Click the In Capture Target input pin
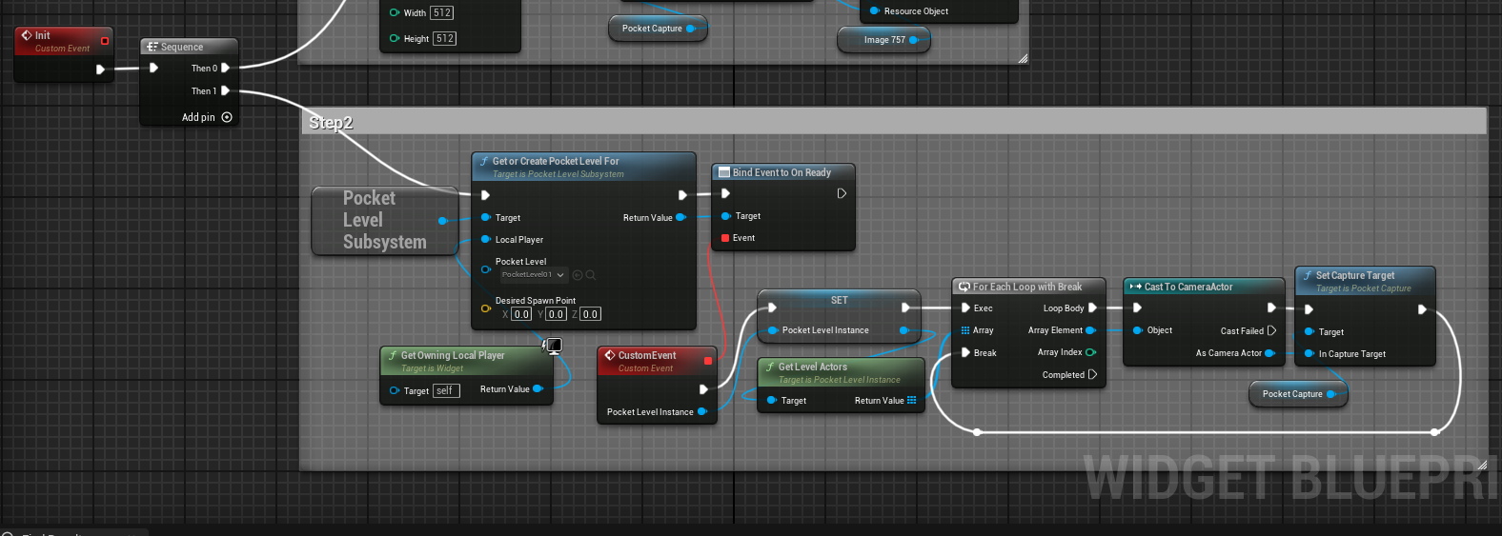Screen dimensions: 1502x536 1309,353
